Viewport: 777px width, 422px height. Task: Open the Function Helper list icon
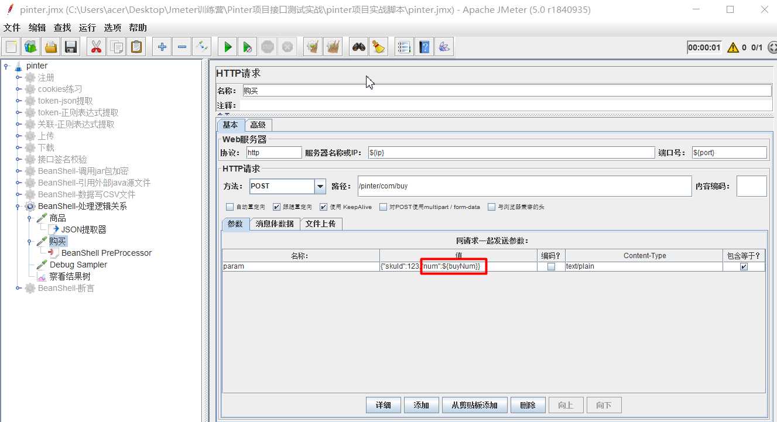tap(404, 47)
